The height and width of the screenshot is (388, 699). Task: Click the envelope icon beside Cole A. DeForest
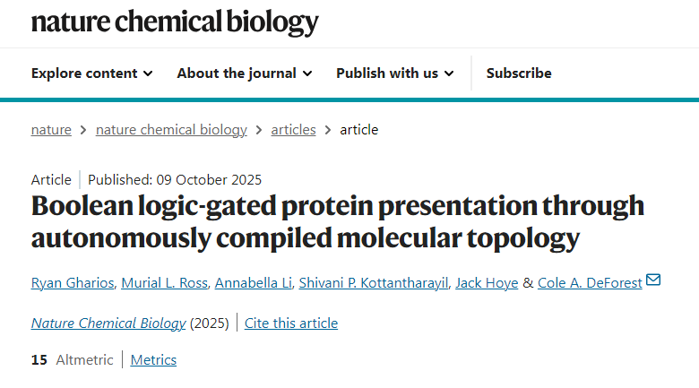(x=653, y=280)
